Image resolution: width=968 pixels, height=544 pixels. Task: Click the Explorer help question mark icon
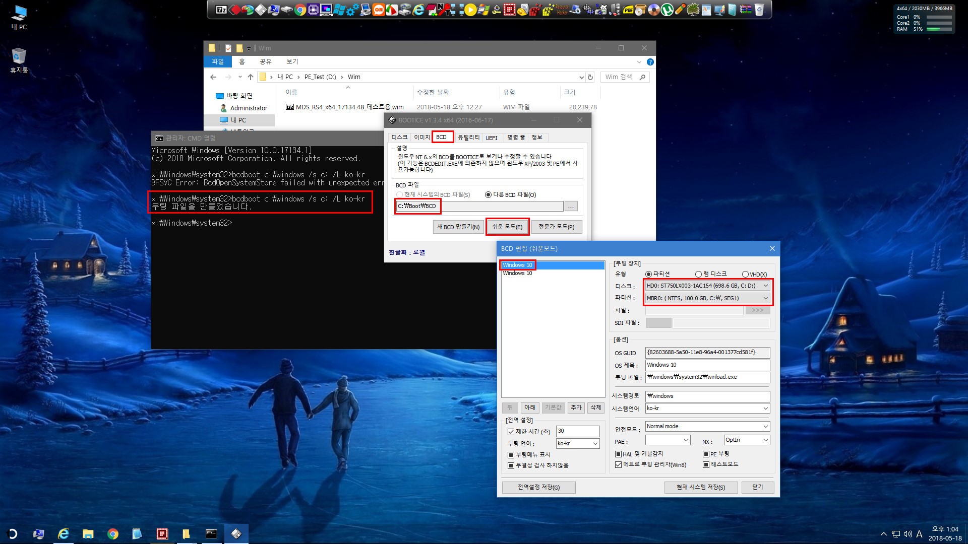(650, 62)
